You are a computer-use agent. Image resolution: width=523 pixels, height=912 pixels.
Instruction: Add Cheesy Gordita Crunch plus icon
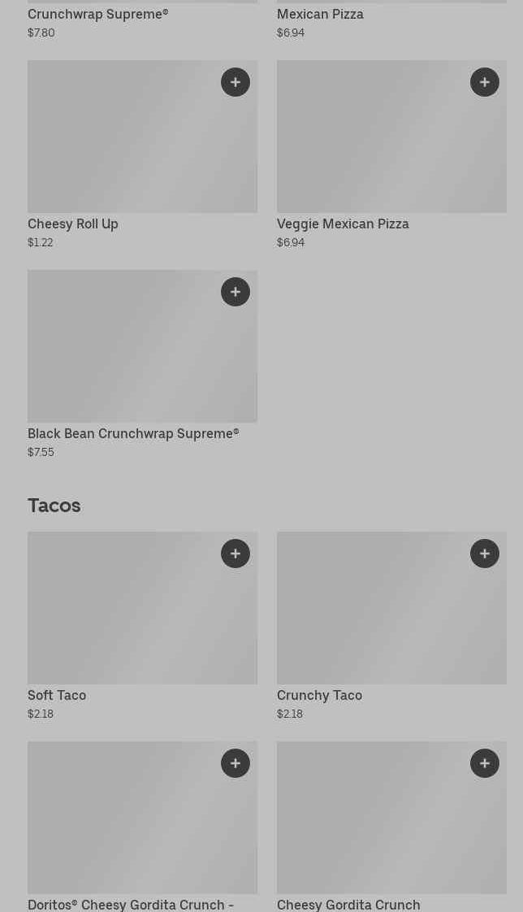tap(485, 763)
